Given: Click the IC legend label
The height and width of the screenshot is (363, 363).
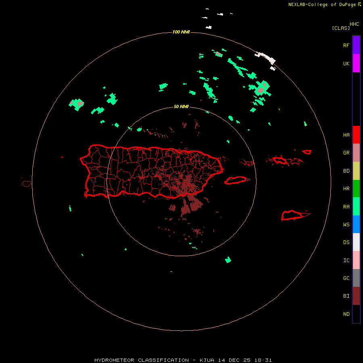Looking at the screenshot, I should [346, 261].
